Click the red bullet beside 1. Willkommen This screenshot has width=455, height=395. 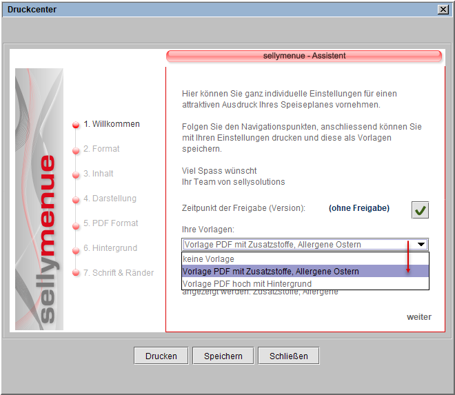pyautogui.click(x=76, y=125)
